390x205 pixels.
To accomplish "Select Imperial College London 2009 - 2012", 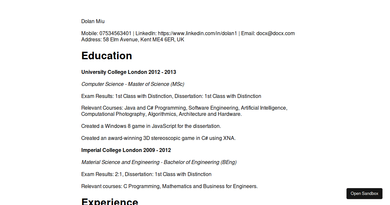I will click(x=126, y=150).
